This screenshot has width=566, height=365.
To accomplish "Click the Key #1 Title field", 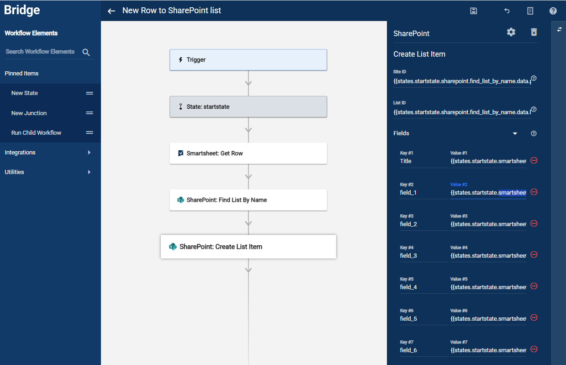I will click(423, 161).
